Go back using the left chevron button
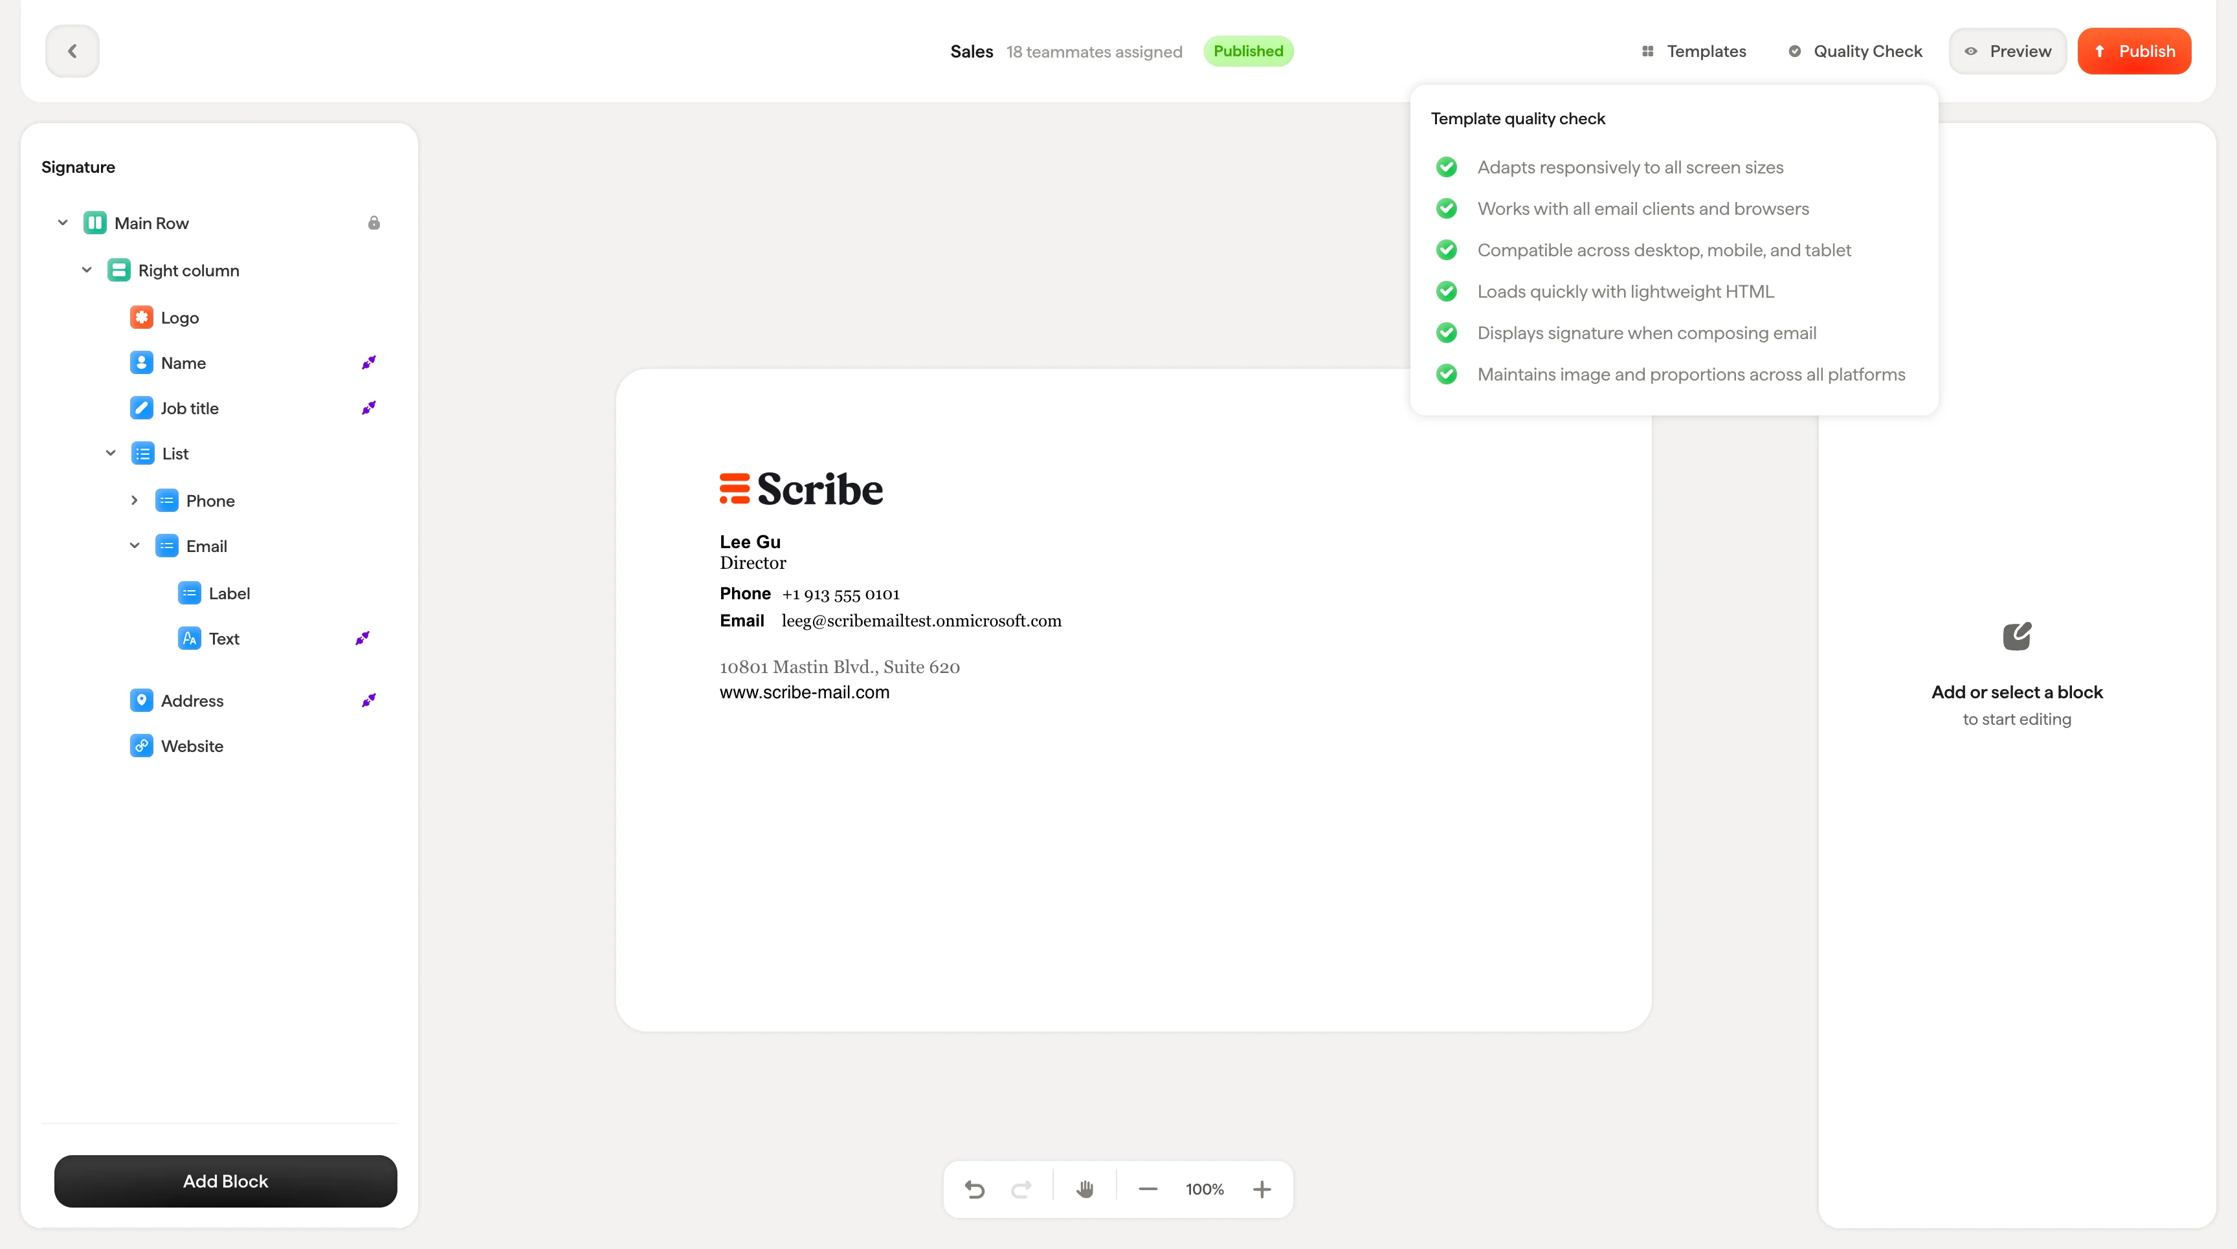 [72, 51]
